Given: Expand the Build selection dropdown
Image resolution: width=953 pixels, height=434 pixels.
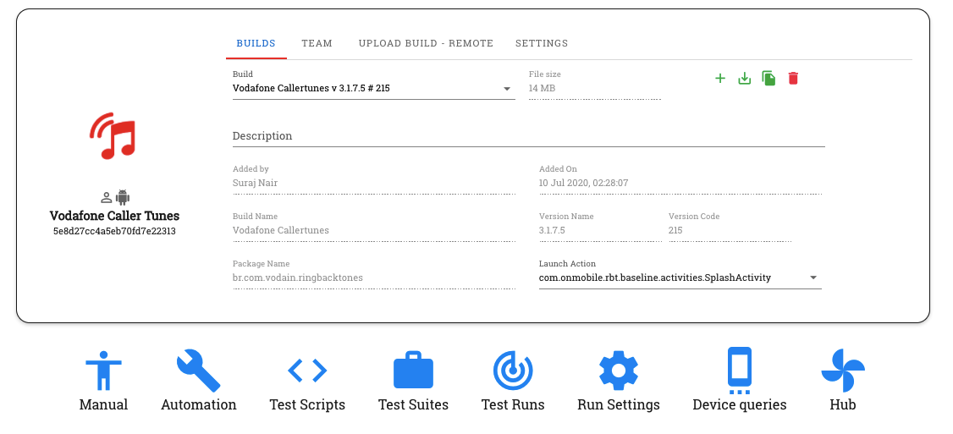Looking at the screenshot, I should (374, 89).
